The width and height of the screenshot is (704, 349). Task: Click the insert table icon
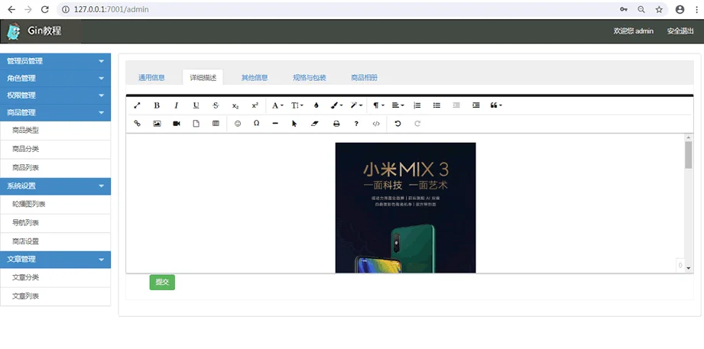[x=216, y=124]
